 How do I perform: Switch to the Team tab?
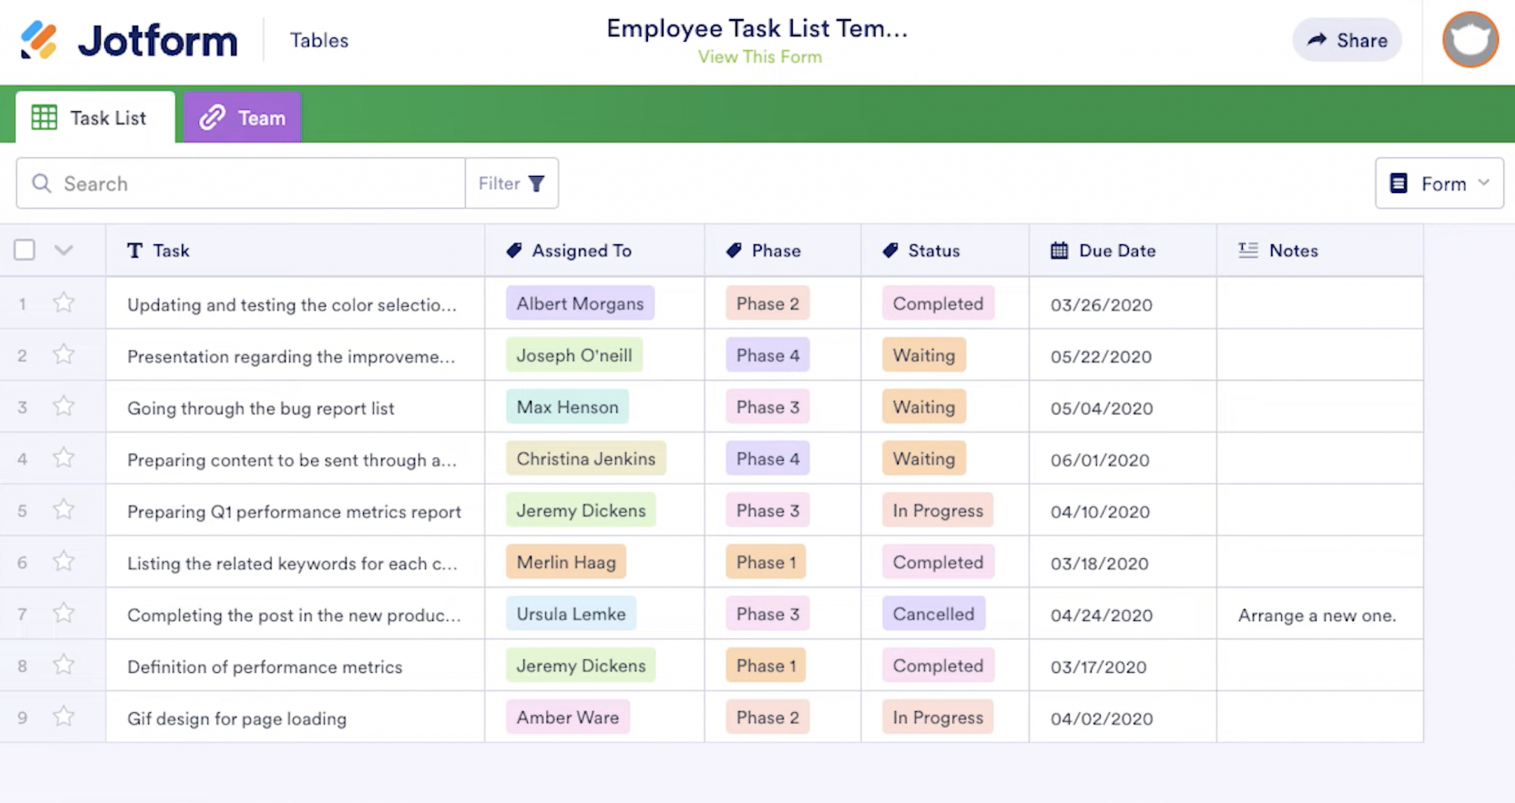pos(243,118)
